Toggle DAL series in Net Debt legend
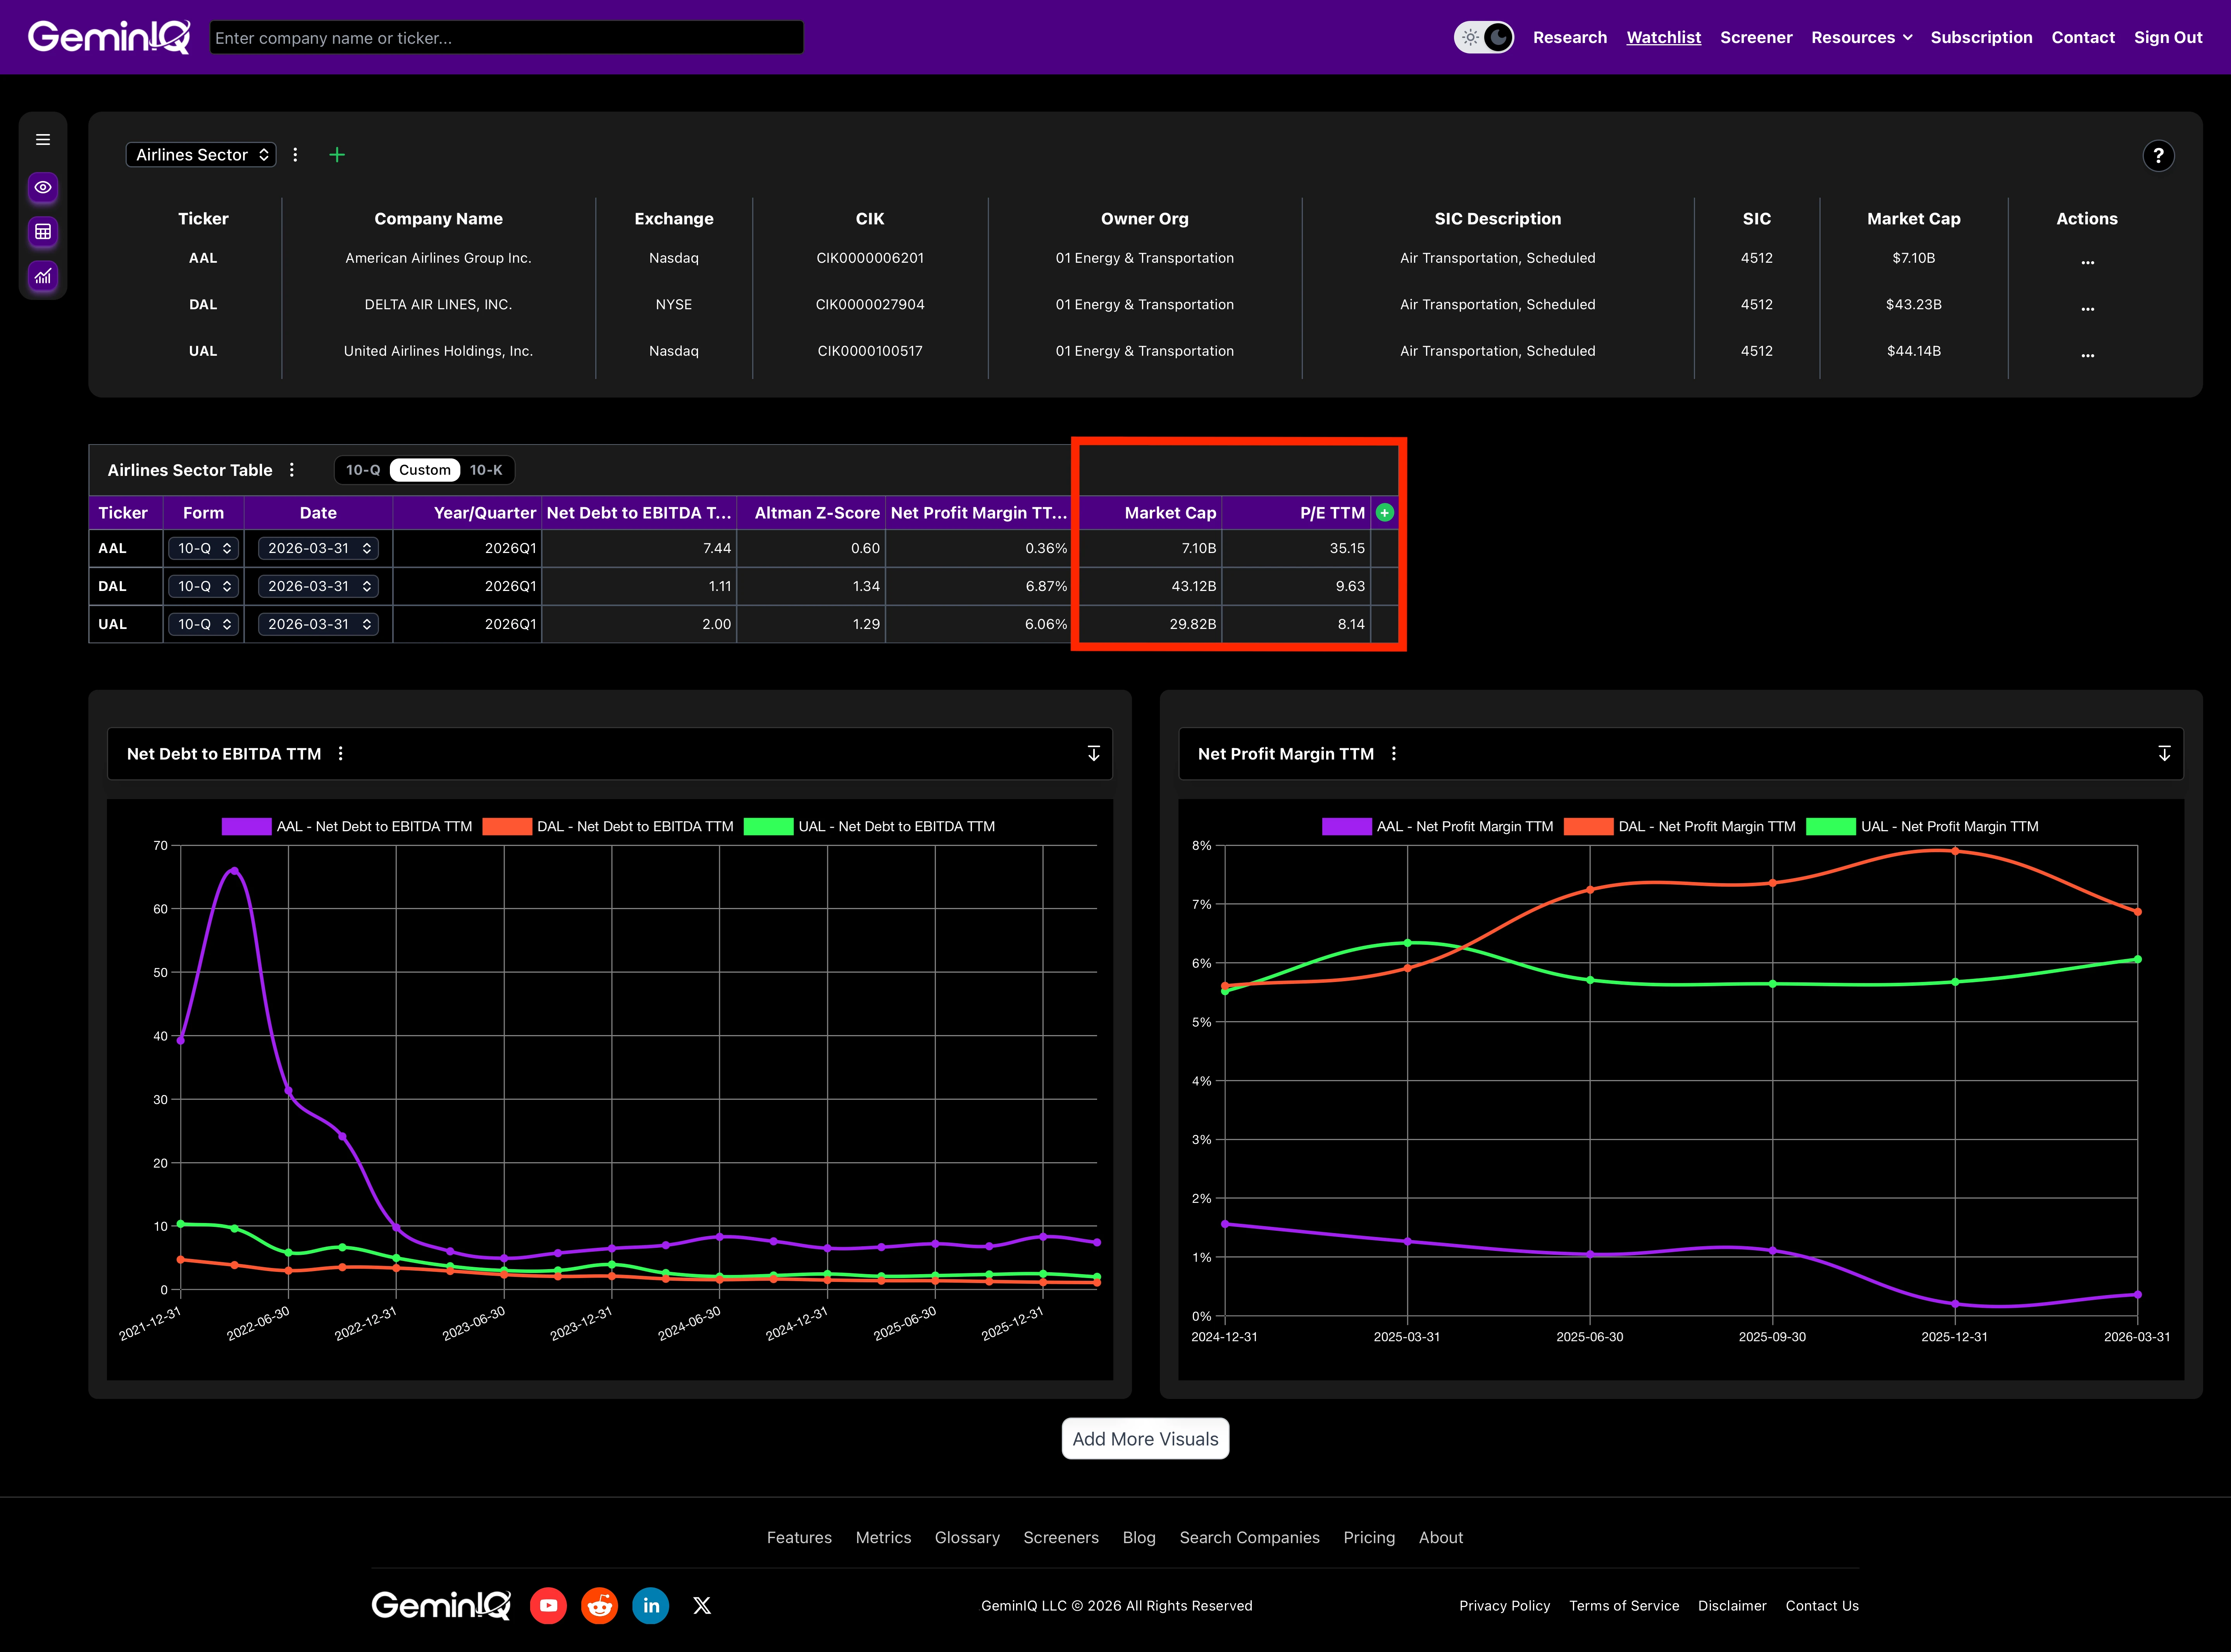The image size is (2231, 1652). click(x=608, y=827)
